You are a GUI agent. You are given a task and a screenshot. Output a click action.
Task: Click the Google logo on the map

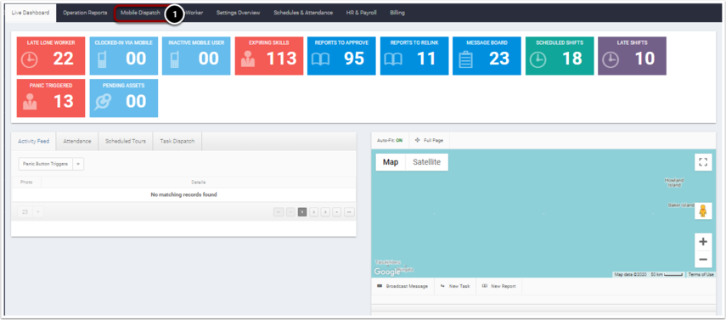point(387,272)
